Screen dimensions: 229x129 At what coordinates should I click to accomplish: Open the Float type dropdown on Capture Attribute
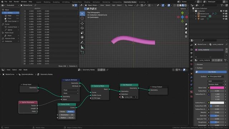tap(71, 90)
